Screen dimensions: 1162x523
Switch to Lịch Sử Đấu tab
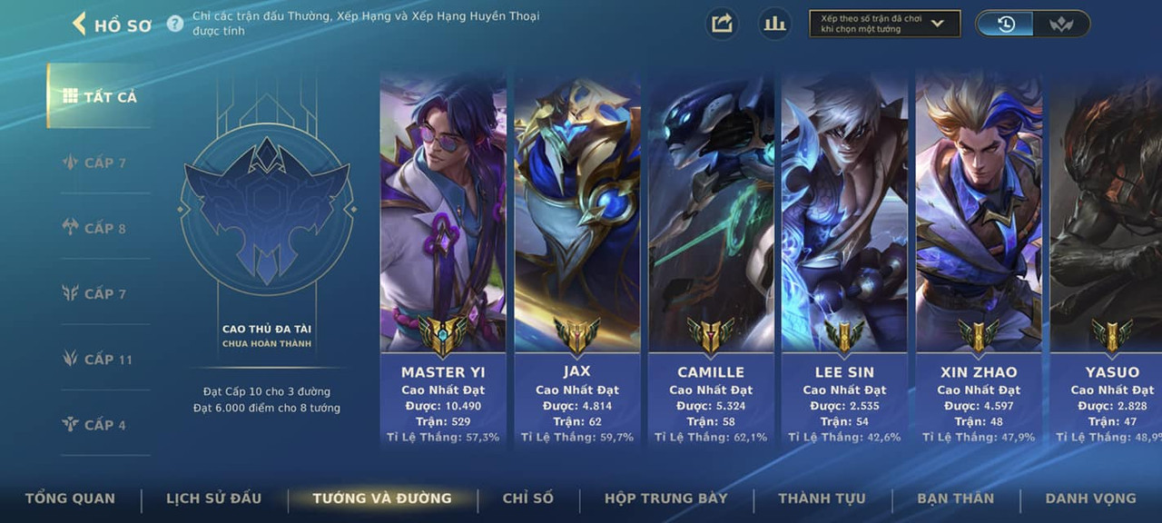point(213,498)
